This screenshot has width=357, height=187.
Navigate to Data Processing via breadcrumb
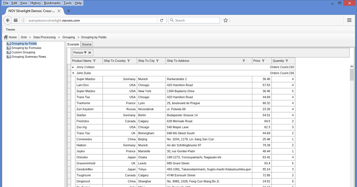(44, 37)
